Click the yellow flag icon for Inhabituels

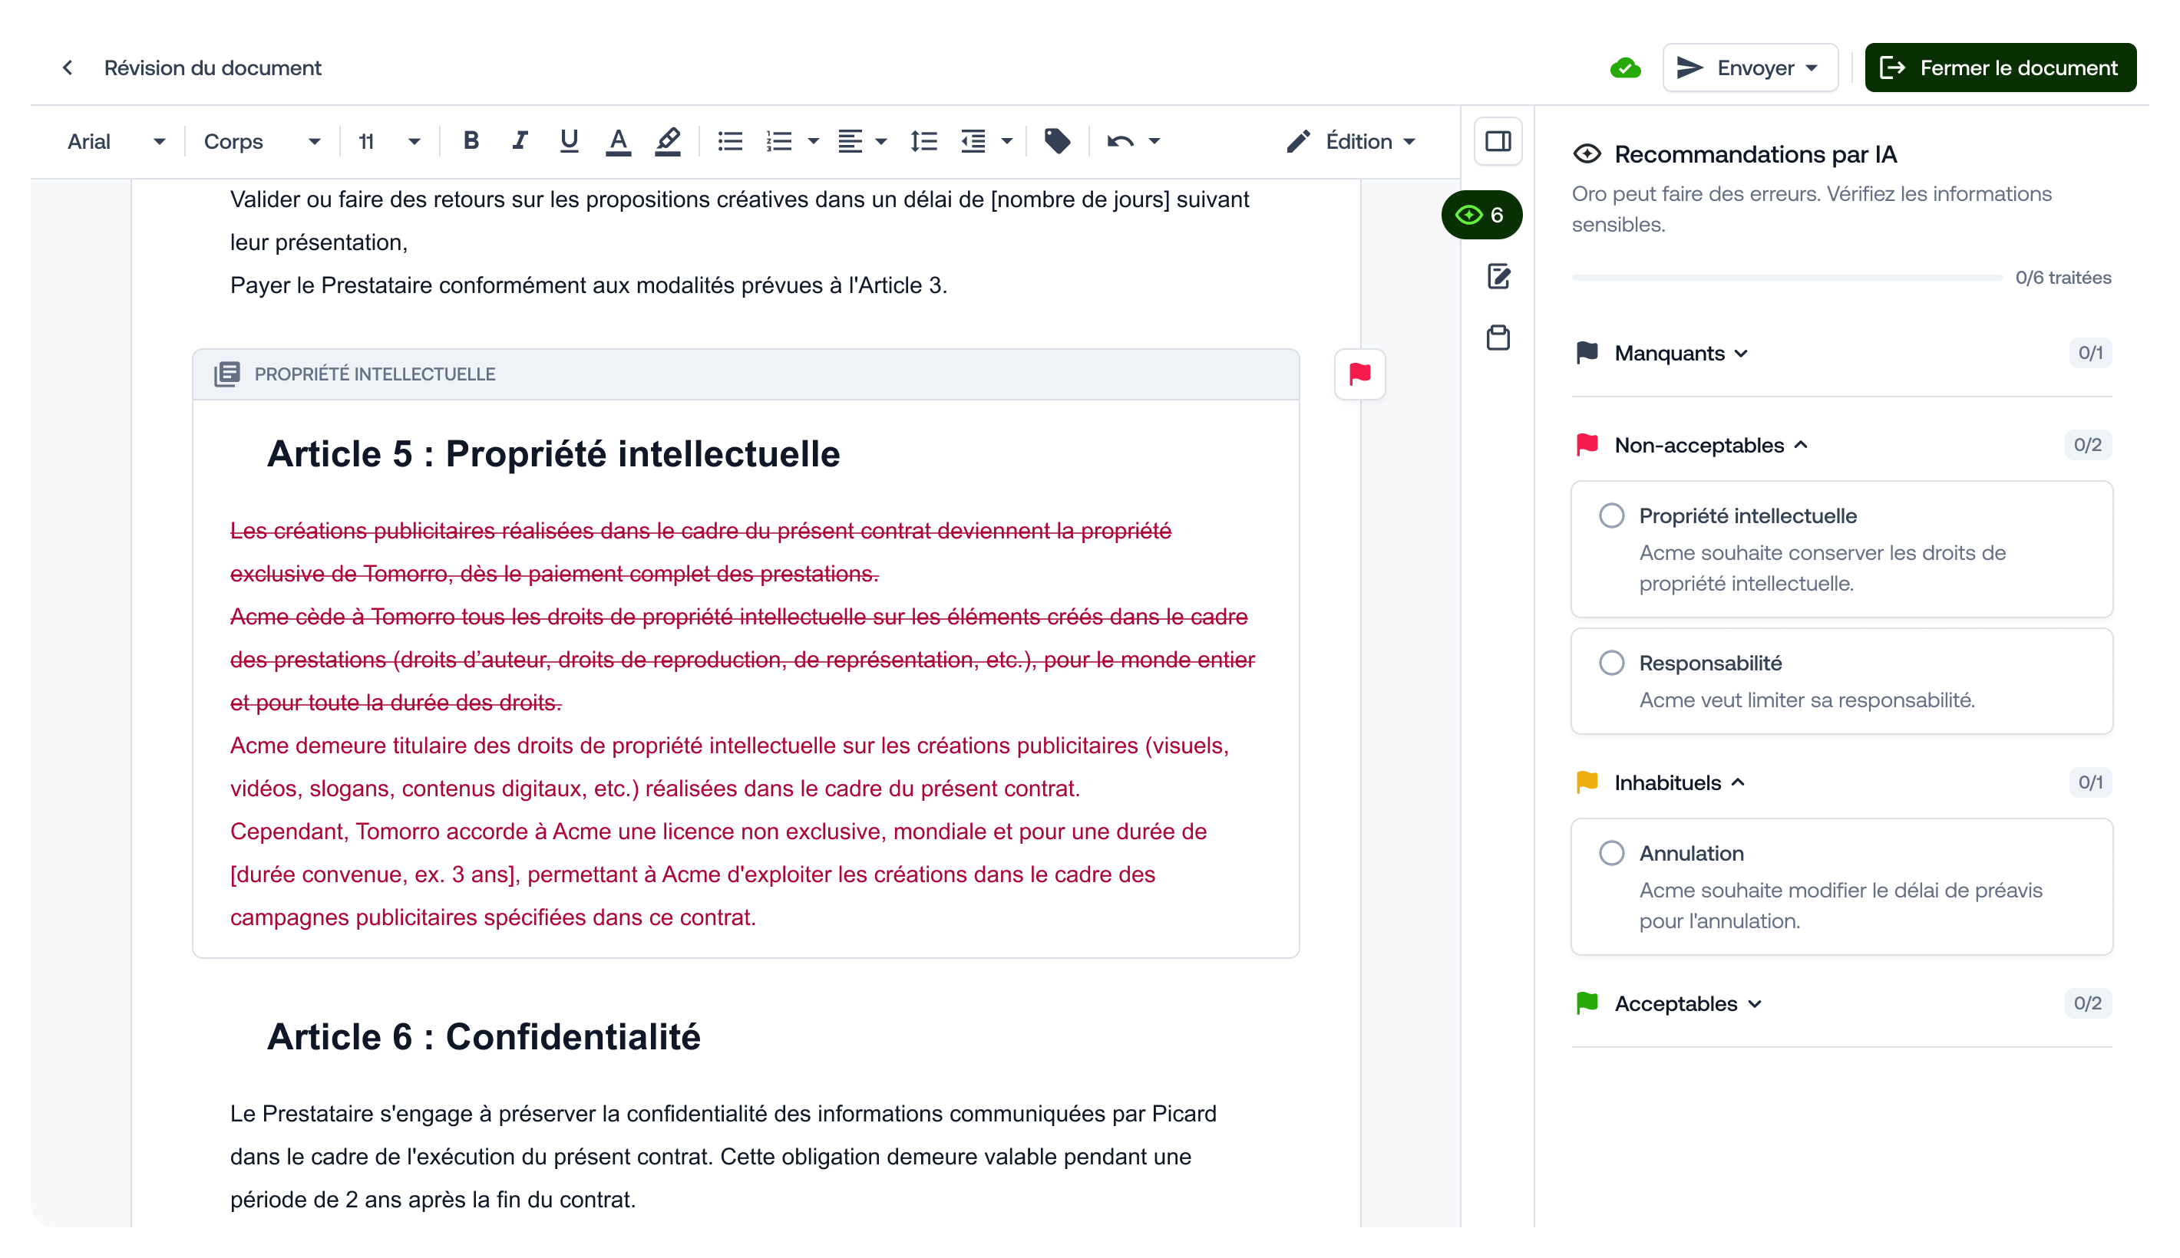pos(1587,782)
